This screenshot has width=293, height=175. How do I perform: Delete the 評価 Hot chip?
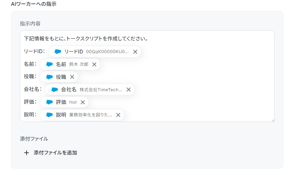click(x=82, y=102)
